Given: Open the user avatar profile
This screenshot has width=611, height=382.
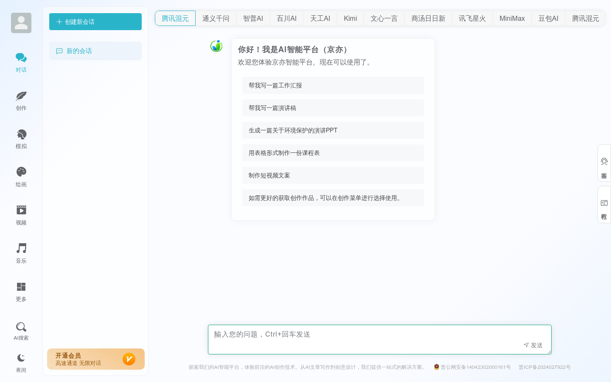Looking at the screenshot, I should pos(21,23).
